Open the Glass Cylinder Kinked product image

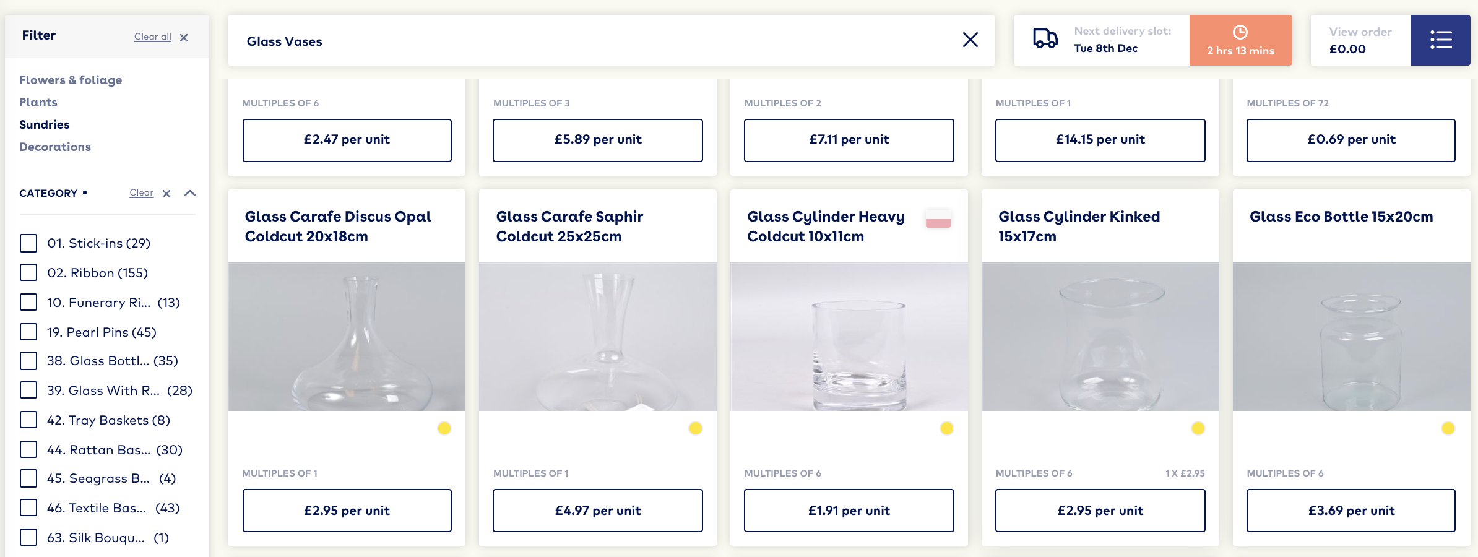(x=1100, y=337)
